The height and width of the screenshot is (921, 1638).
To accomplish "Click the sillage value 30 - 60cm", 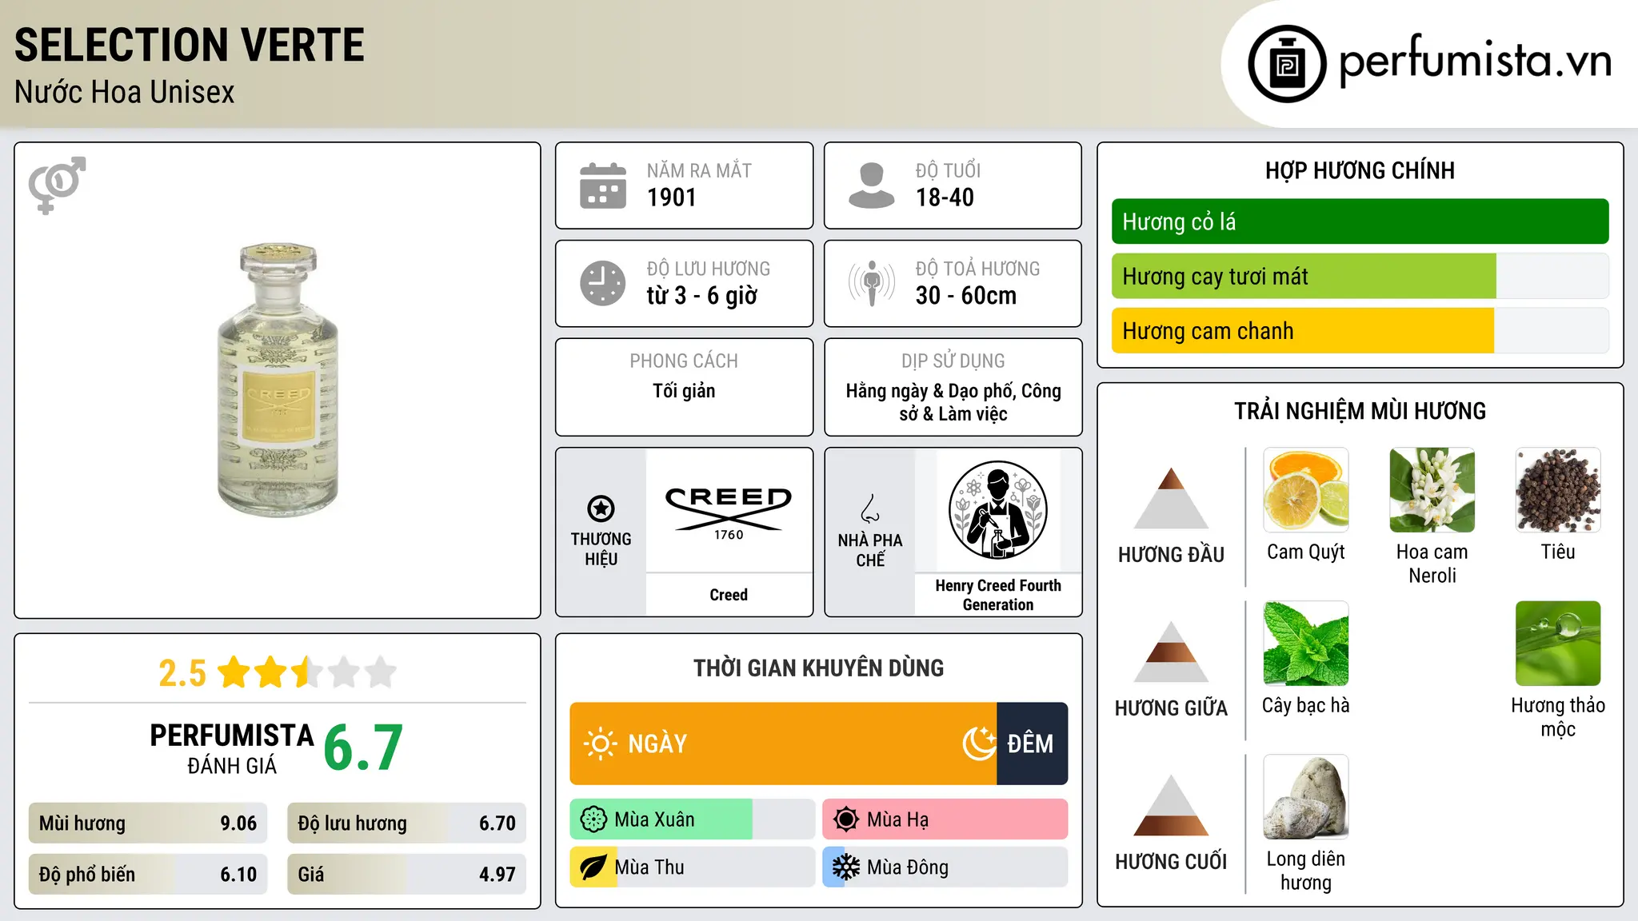I will [x=966, y=296].
